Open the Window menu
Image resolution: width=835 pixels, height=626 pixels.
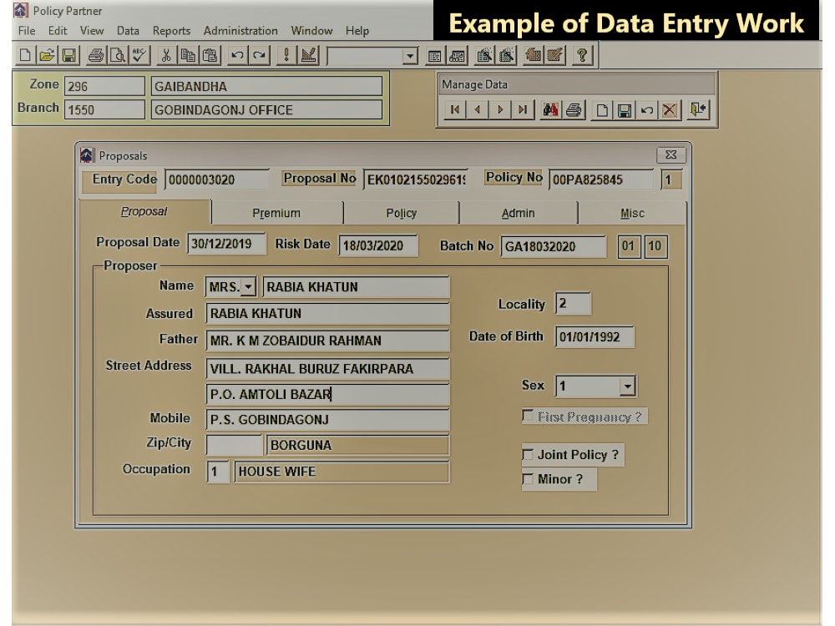pos(311,30)
